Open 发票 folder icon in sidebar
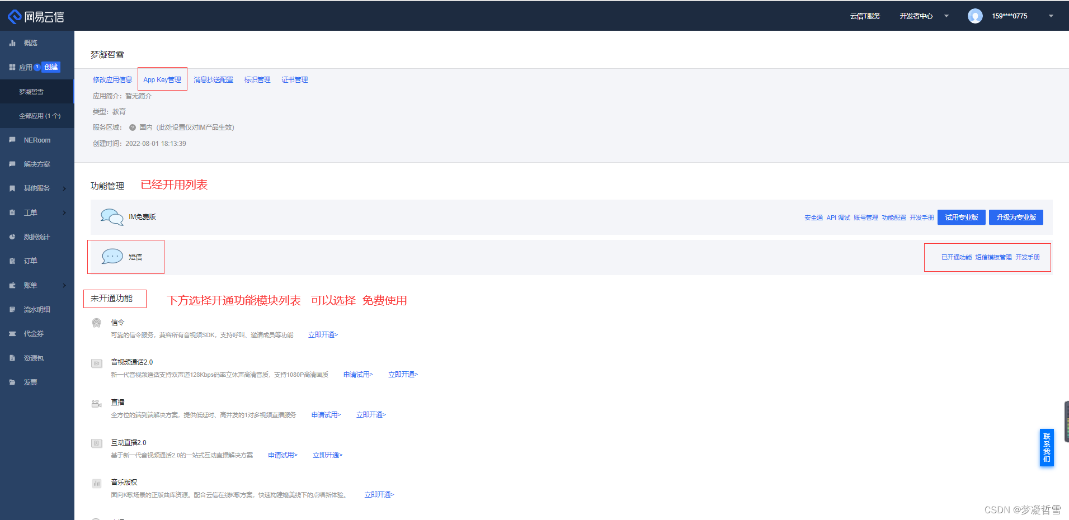Image resolution: width=1069 pixels, height=520 pixels. (x=12, y=382)
